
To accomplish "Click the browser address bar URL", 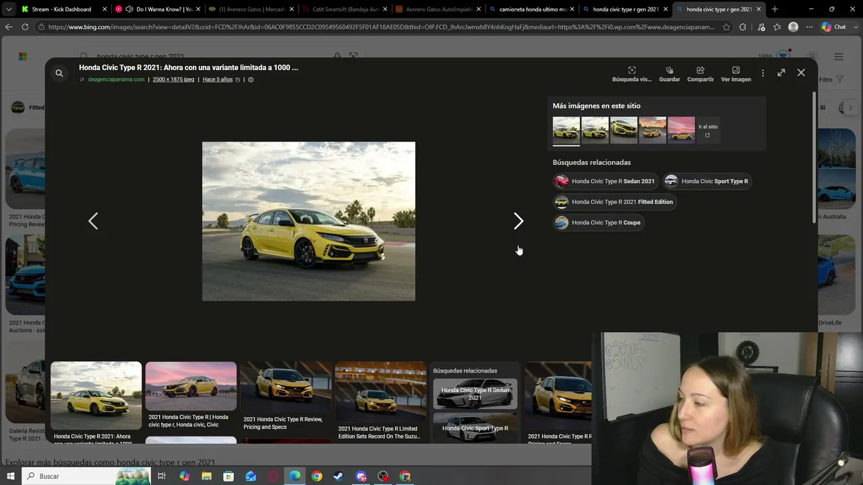I will [381, 27].
